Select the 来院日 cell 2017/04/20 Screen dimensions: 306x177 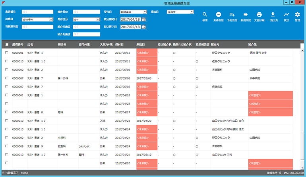144,121
